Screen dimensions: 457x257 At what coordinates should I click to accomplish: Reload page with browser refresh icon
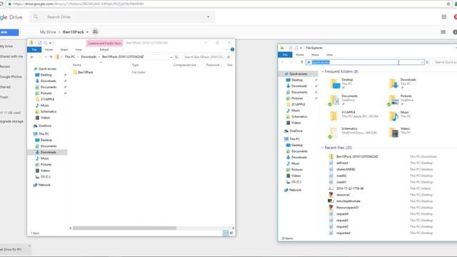pos(1,4)
